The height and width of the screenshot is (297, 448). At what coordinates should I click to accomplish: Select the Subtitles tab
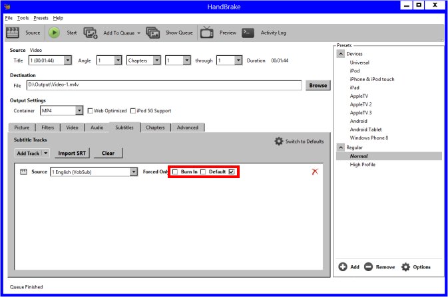point(124,128)
